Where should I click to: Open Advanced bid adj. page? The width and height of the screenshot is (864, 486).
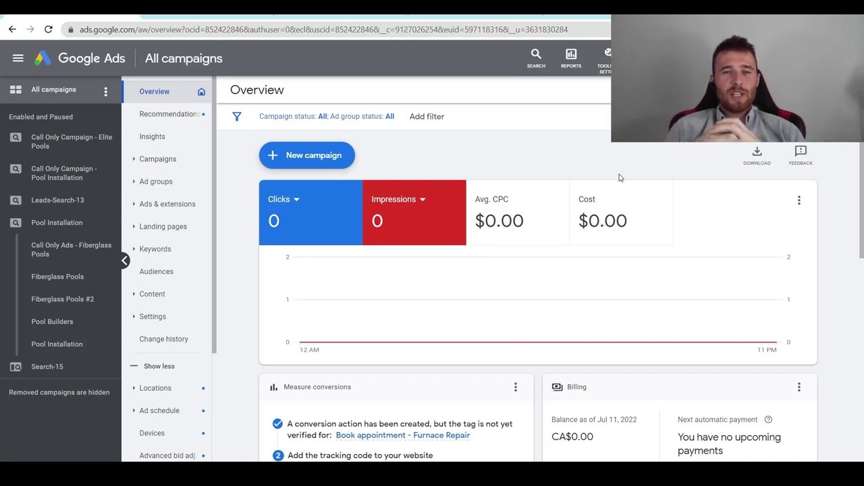pos(167,456)
